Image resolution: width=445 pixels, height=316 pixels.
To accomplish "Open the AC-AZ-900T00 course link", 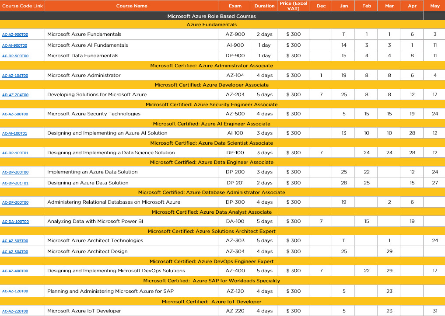I will [15, 35].
